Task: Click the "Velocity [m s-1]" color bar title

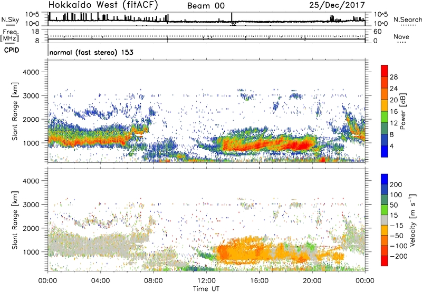Action: pos(413,220)
